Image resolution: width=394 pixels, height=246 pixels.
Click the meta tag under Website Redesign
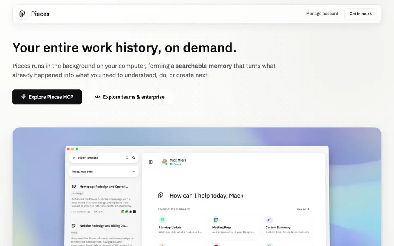click(74, 232)
